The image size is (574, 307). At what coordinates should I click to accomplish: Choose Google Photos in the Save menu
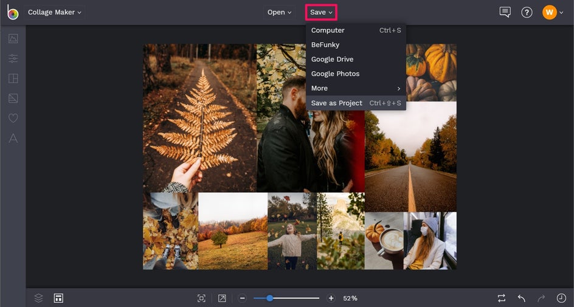coord(356,74)
